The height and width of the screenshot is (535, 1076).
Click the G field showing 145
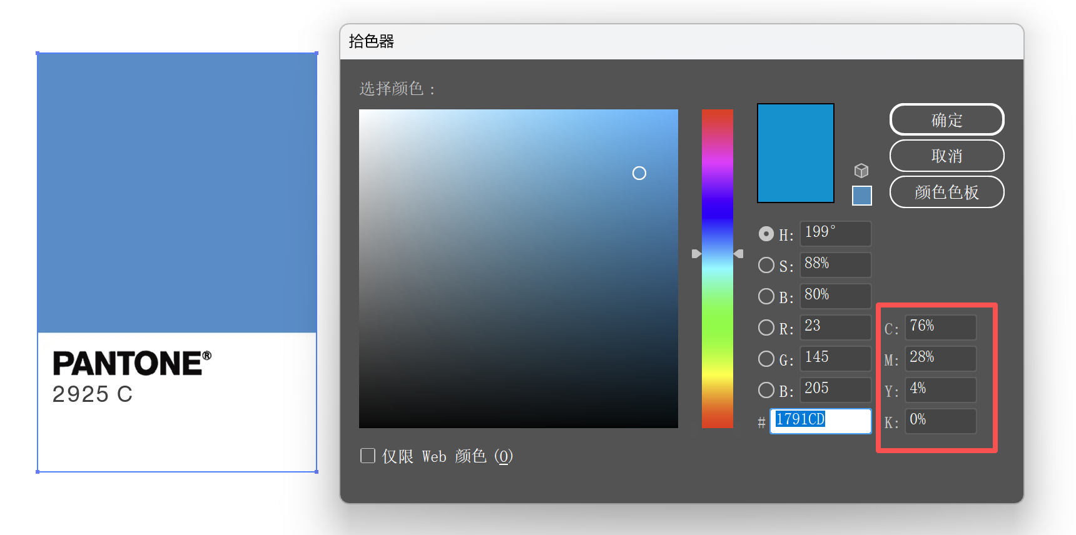836,358
